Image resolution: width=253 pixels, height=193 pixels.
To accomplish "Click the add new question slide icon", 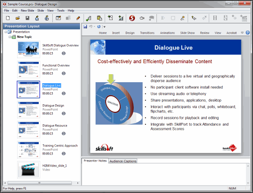I will coord(111,18).
